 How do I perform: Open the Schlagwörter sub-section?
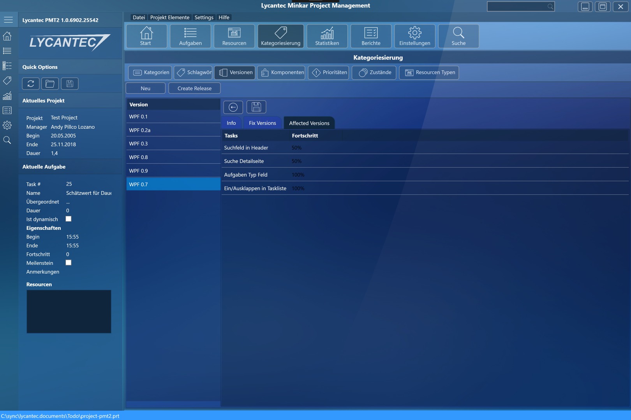click(193, 73)
